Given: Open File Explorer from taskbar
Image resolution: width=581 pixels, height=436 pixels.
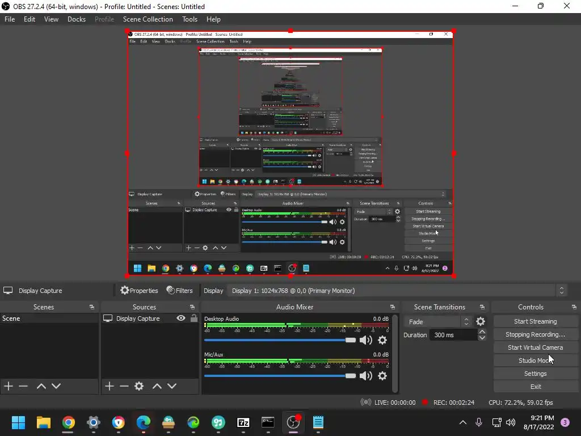Looking at the screenshot, I should (x=43, y=422).
